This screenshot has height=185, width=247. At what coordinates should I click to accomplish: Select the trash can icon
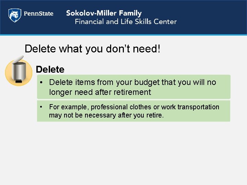[x=19, y=70]
